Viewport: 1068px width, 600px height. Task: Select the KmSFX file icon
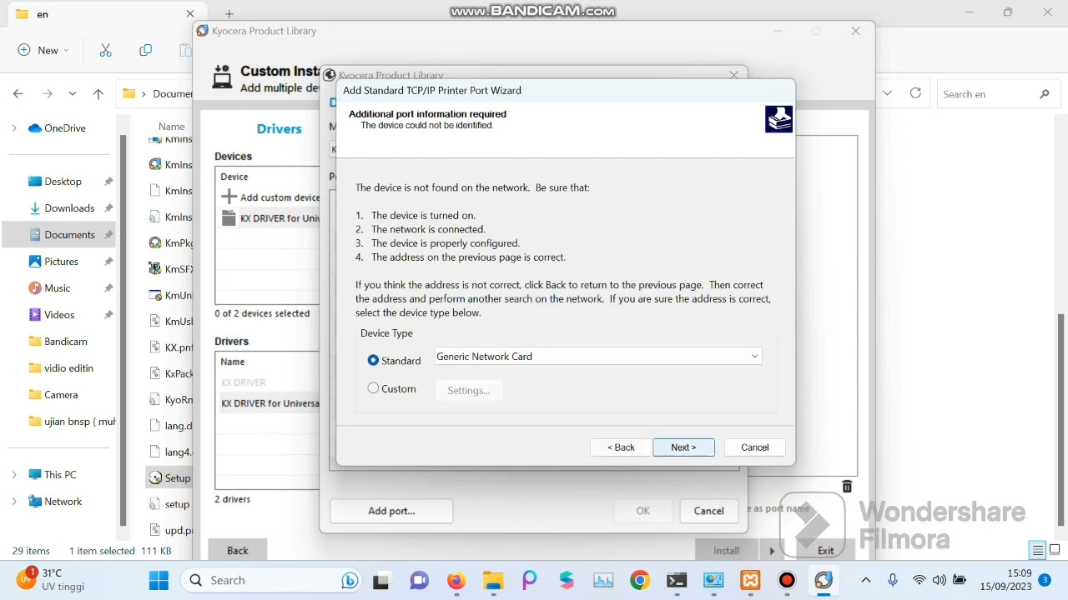(155, 269)
